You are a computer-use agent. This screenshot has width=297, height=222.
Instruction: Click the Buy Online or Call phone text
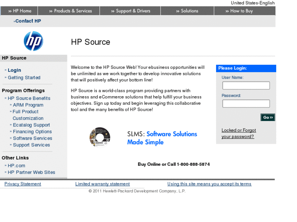click(x=174, y=164)
